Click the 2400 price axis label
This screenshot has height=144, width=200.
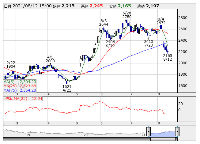click(x=183, y=40)
